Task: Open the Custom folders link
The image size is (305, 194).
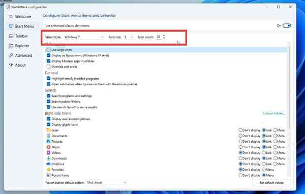Action: tap(274, 113)
